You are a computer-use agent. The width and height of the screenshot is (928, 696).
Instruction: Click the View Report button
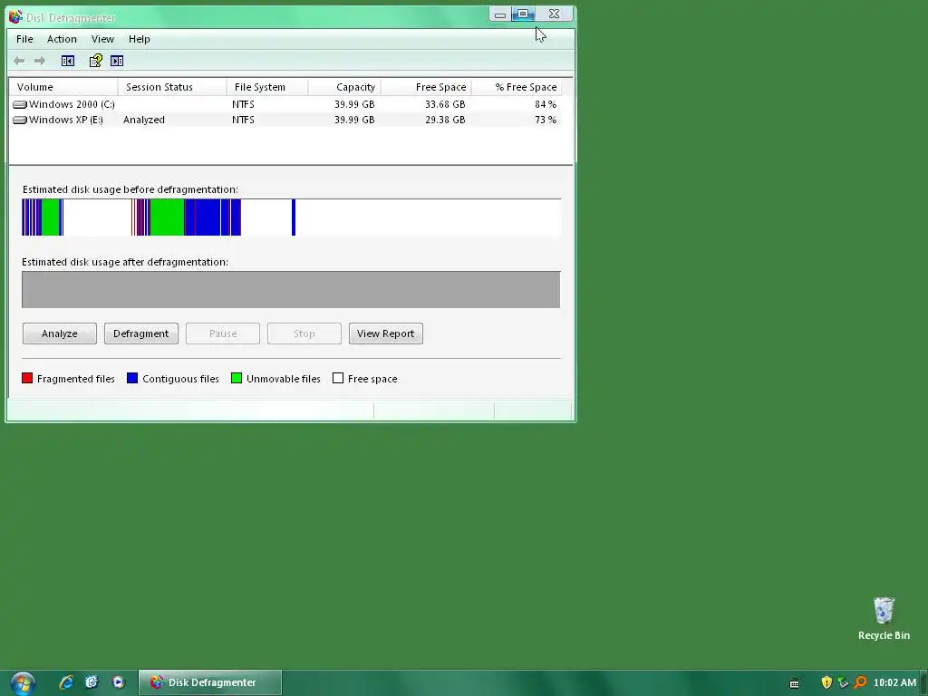tap(386, 333)
